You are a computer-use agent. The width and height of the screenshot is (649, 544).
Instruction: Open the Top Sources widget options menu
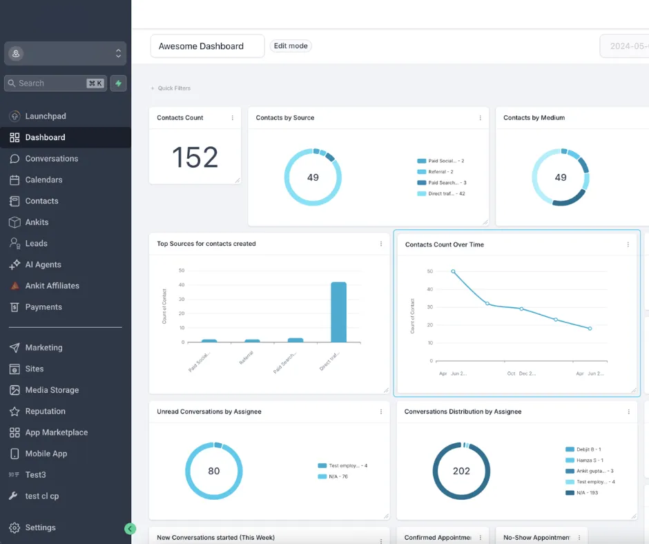tap(381, 244)
